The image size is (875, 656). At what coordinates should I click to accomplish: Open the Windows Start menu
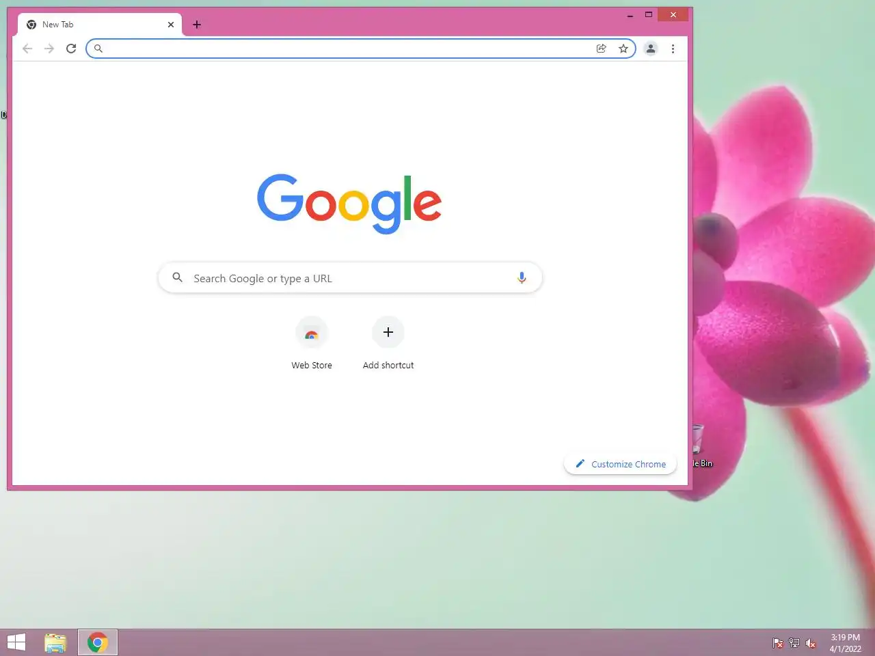tap(16, 642)
